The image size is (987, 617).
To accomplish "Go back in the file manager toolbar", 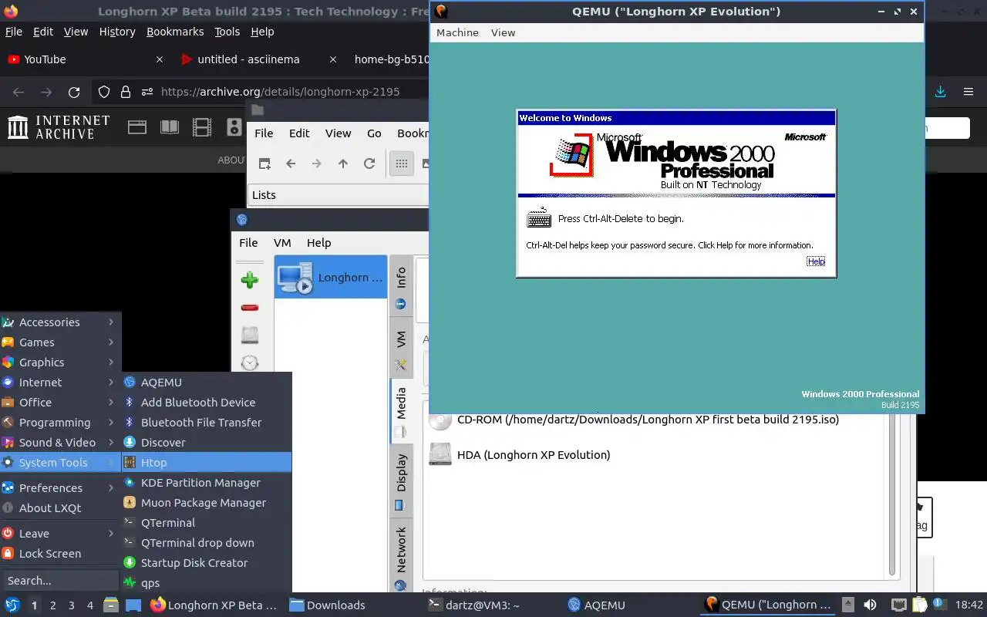I will click(x=291, y=164).
